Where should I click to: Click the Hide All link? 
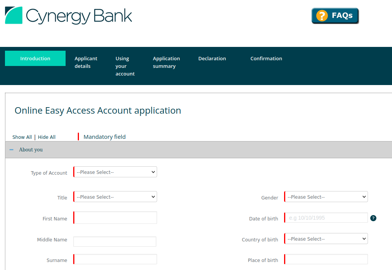point(47,137)
